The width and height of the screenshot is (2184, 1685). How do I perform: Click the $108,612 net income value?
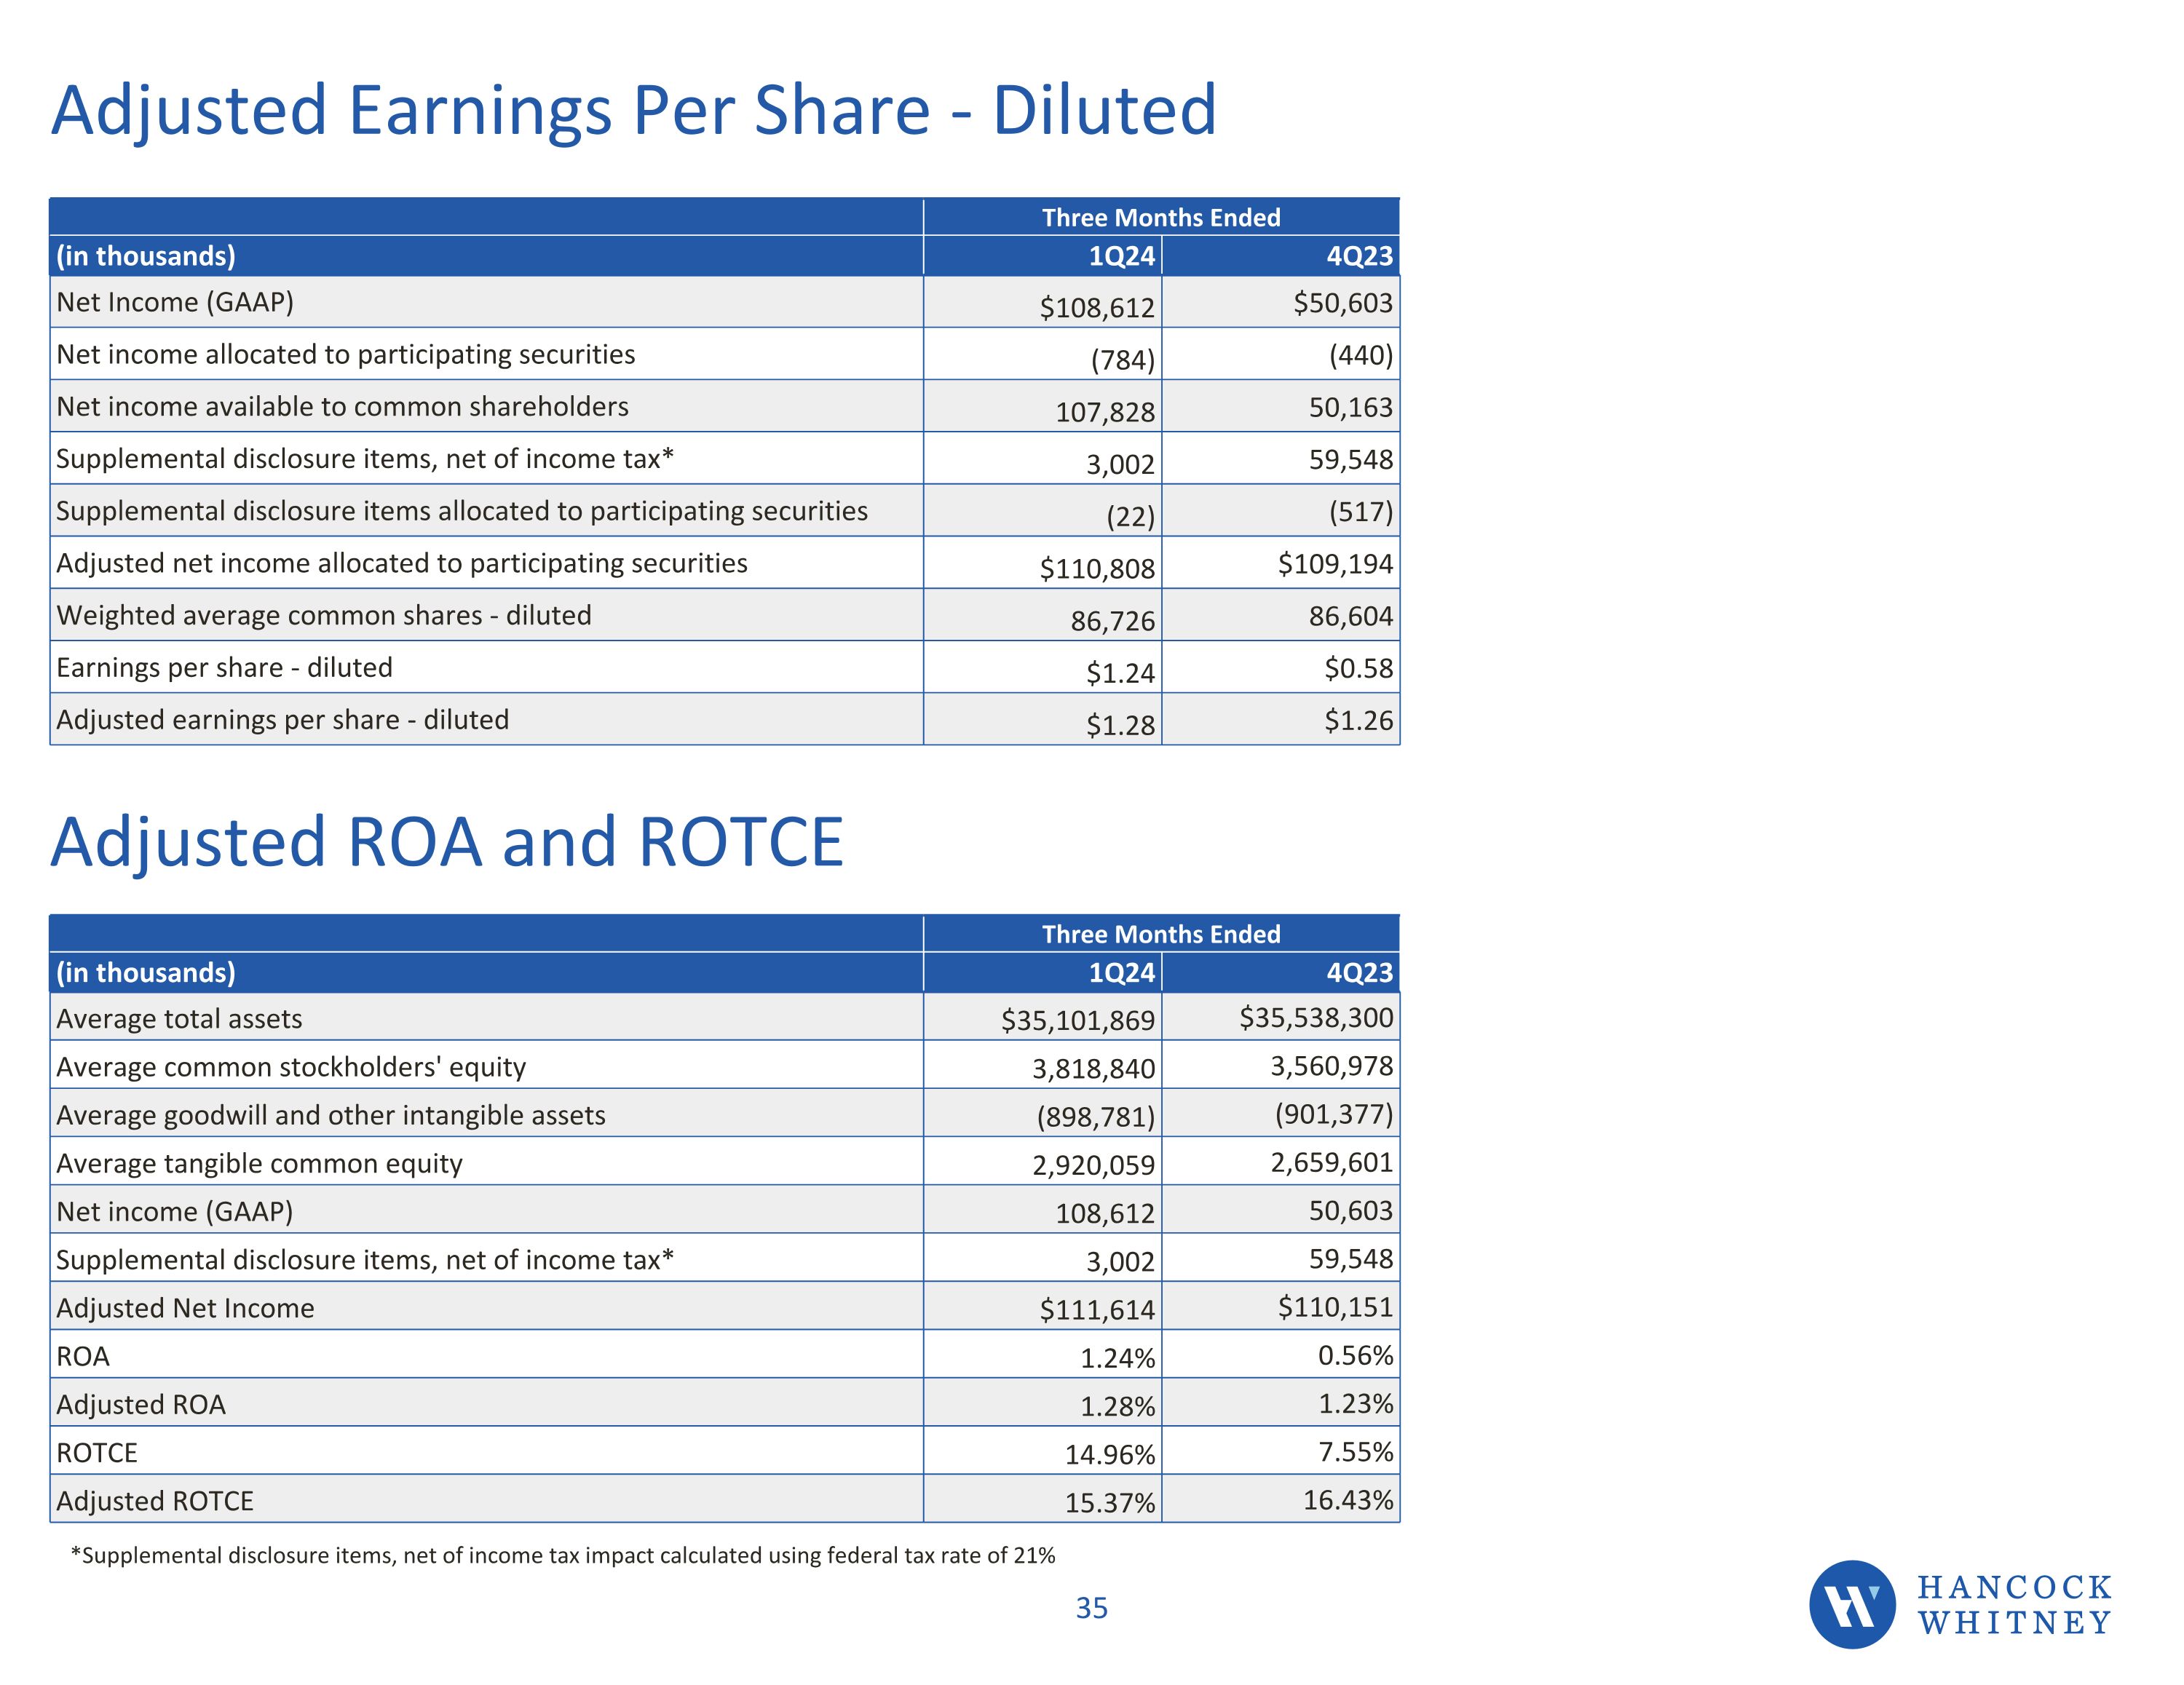pyautogui.click(x=1097, y=307)
